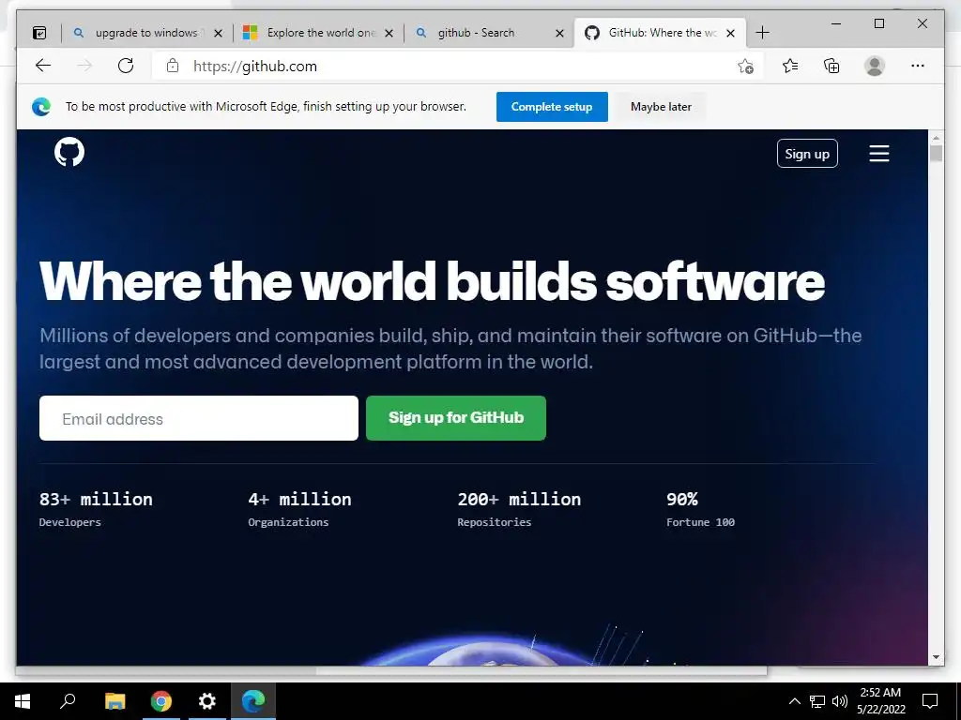This screenshot has width=961, height=720.
Task: Click the scrollbar down arrow
Action: (x=936, y=657)
